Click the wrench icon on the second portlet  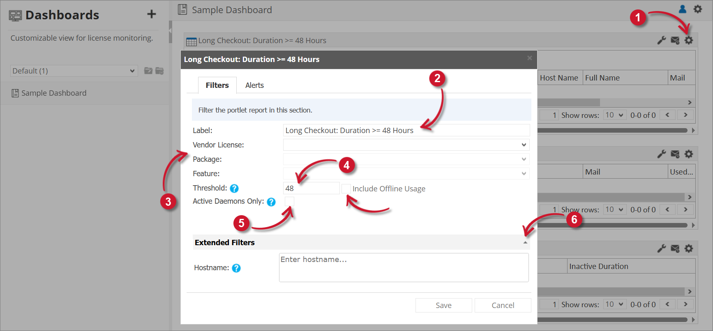662,154
